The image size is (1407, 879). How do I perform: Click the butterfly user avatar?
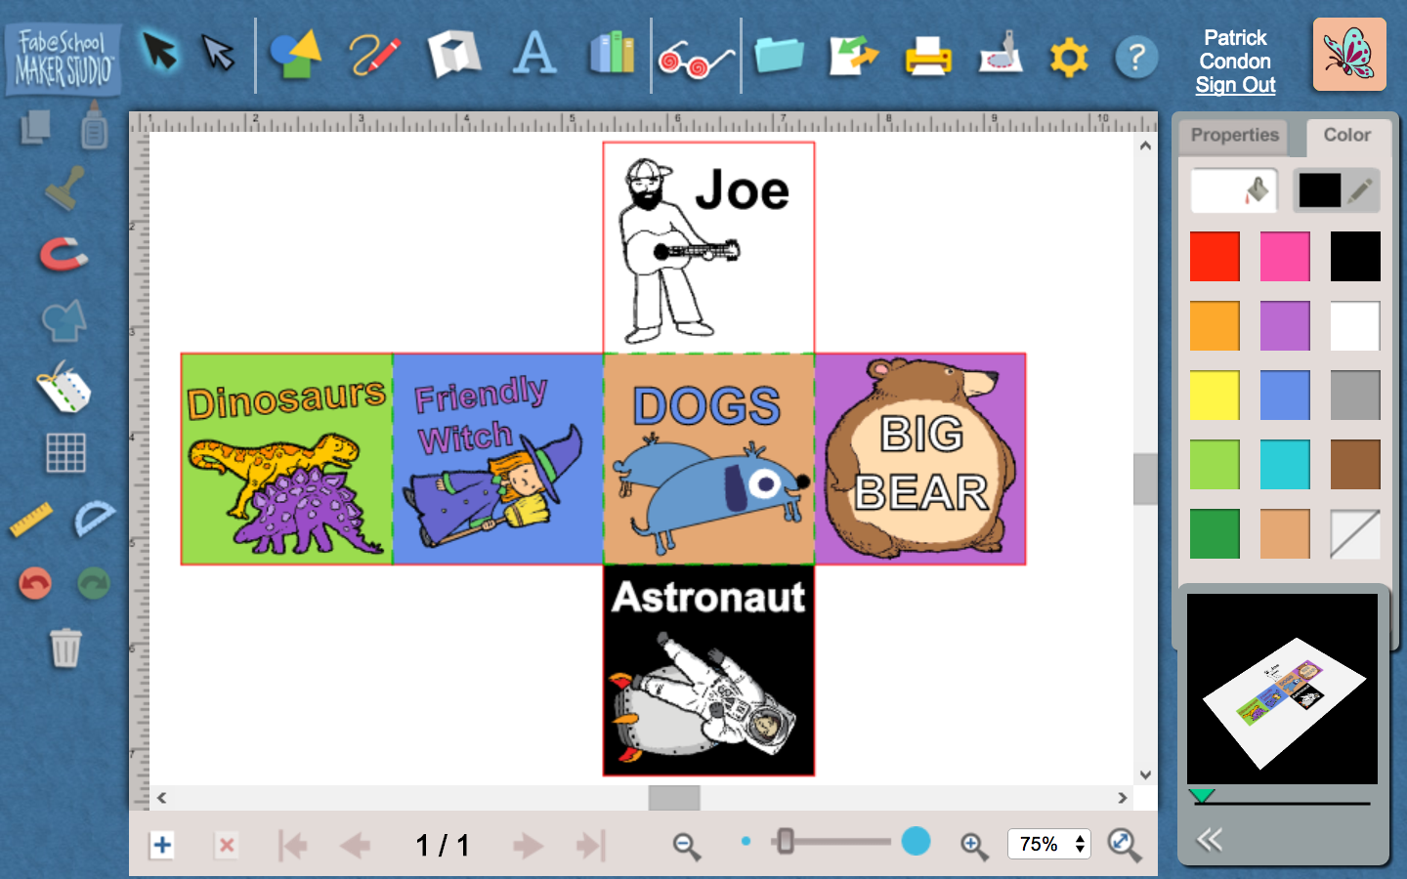(1349, 54)
